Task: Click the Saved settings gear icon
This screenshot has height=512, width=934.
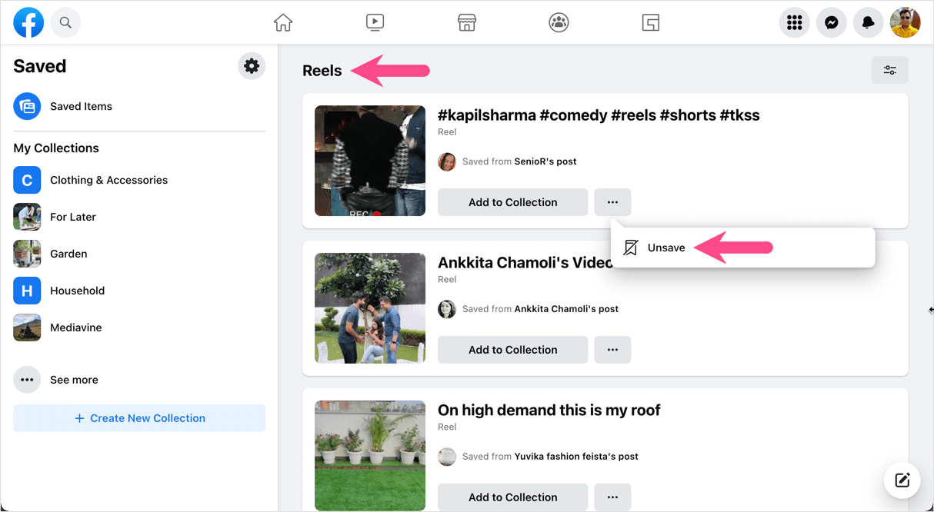Action: (x=252, y=66)
